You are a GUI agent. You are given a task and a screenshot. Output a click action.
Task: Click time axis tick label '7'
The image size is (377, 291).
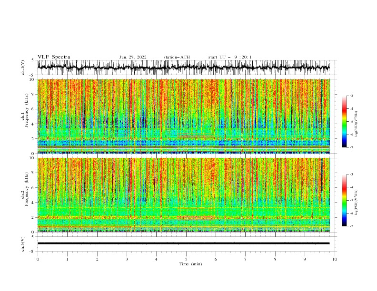point(246,259)
